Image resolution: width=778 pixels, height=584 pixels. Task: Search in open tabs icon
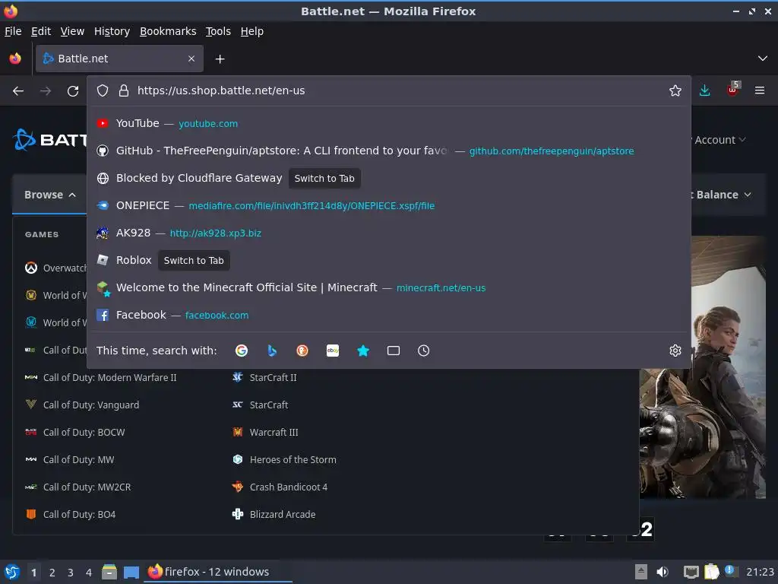point(394,351)
